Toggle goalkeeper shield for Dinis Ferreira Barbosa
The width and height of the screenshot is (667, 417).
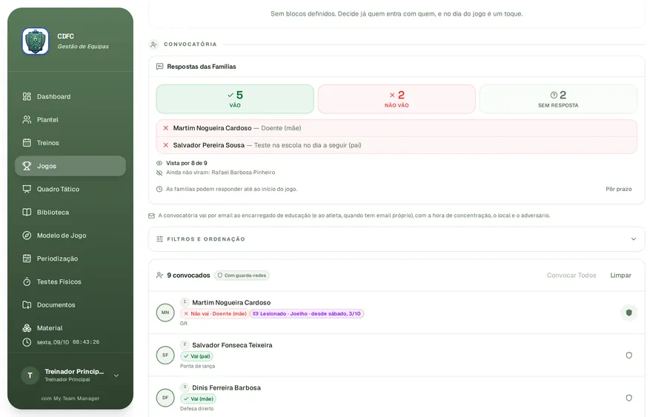[628, 398]
